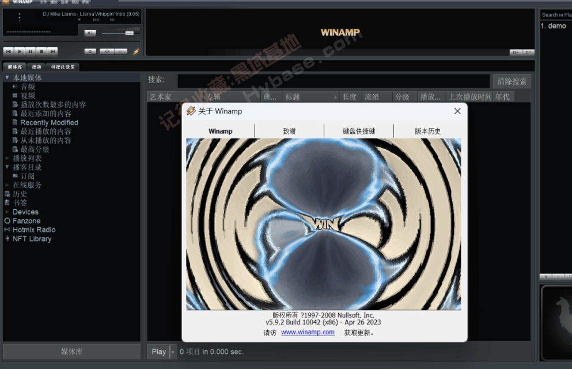Screen dimensions: 572x369
Task: Toggle repeat mode in the player
Action: pyautogui.click(x=120, y=51)
